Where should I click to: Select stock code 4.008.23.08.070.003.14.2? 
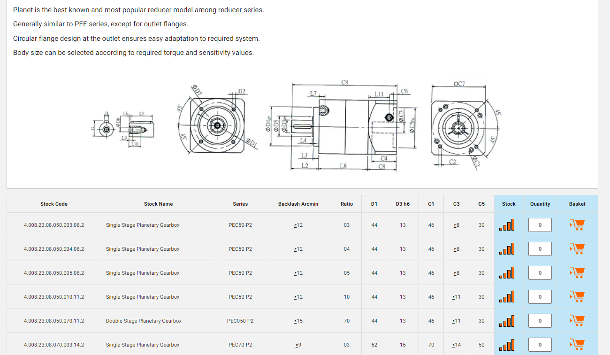(54, 345)
